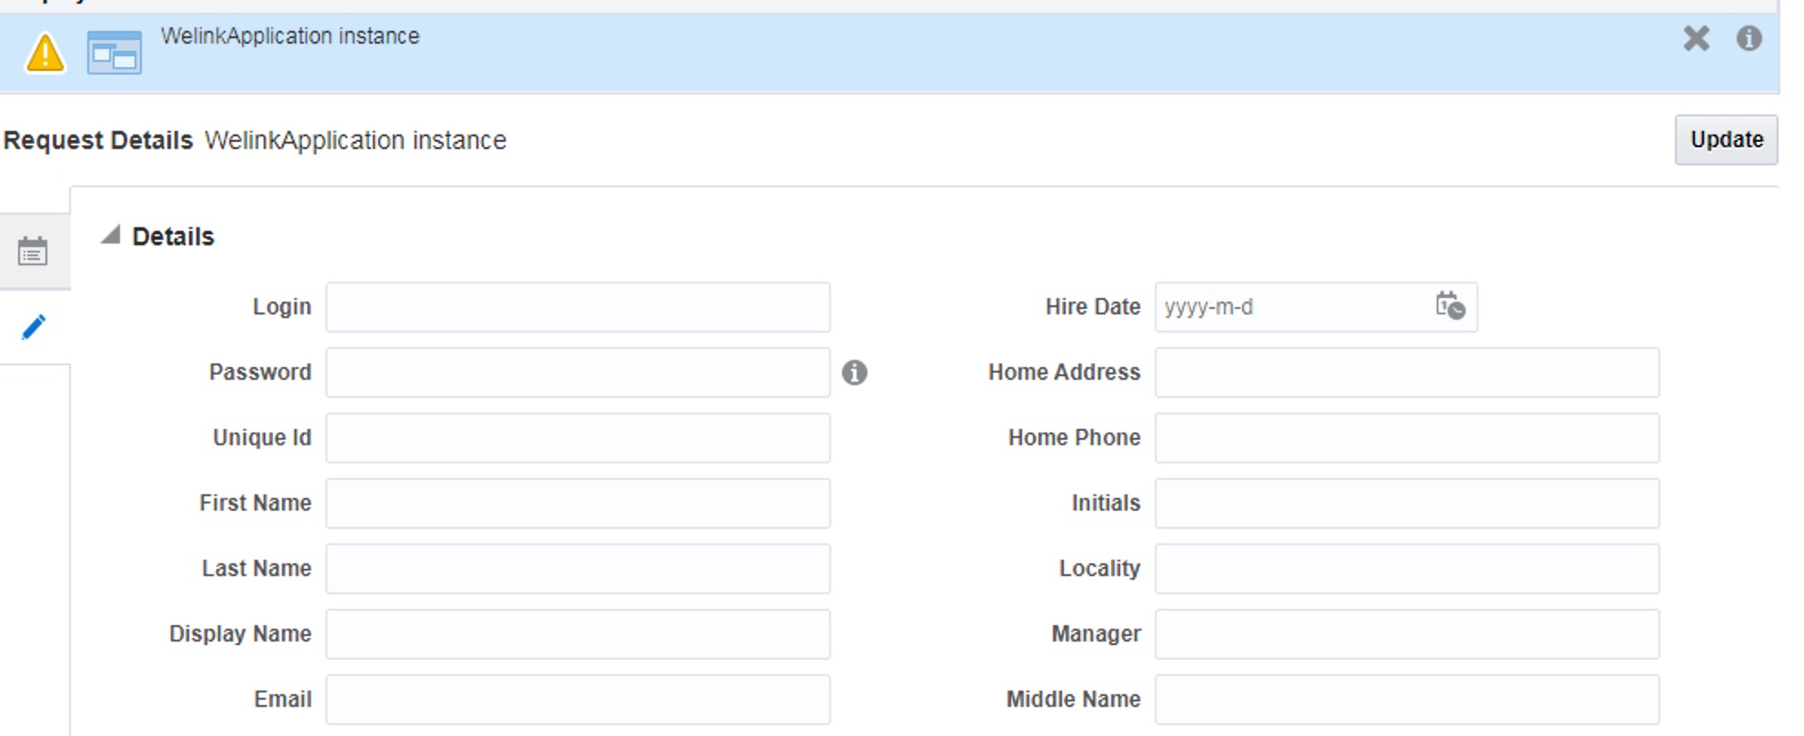
Task: Switch to the pencil edit side tab
Action: pos(34,327)
